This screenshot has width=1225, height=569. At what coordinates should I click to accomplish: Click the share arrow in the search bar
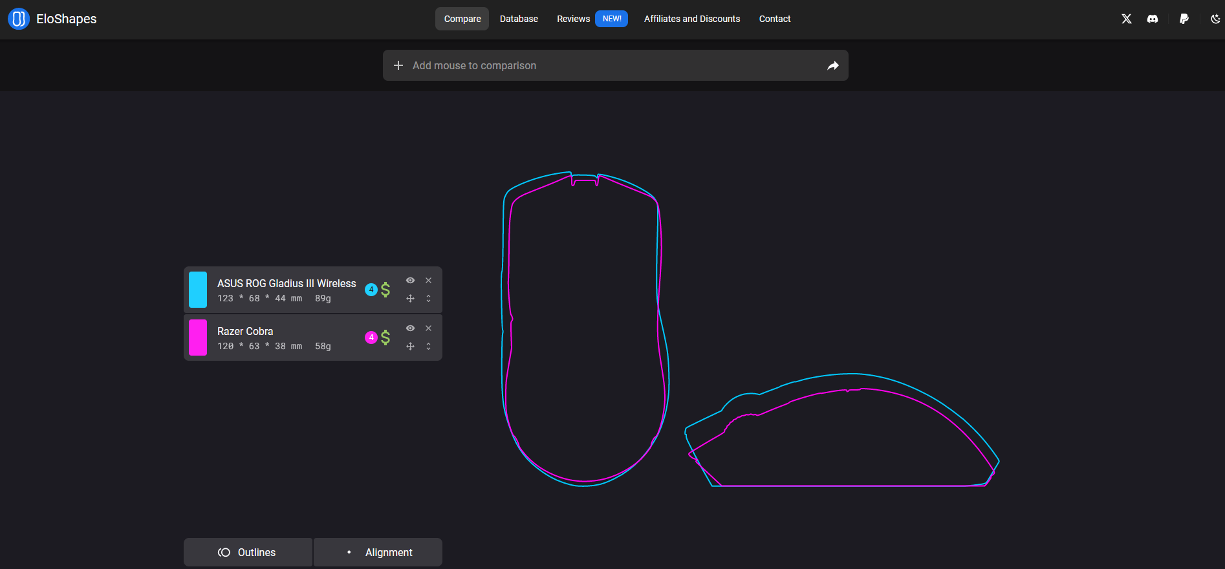tap(833, 65)
